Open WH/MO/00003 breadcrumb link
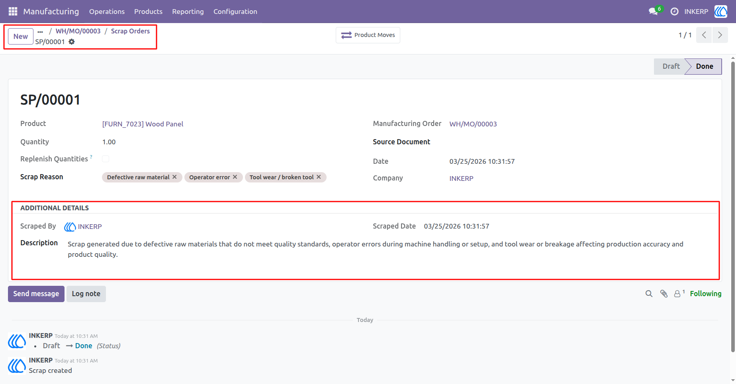 pyautogui.click(x=78, y=31)
